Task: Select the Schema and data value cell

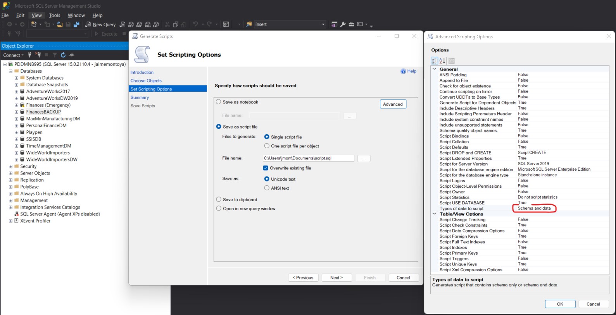Action: coord(534,208)
